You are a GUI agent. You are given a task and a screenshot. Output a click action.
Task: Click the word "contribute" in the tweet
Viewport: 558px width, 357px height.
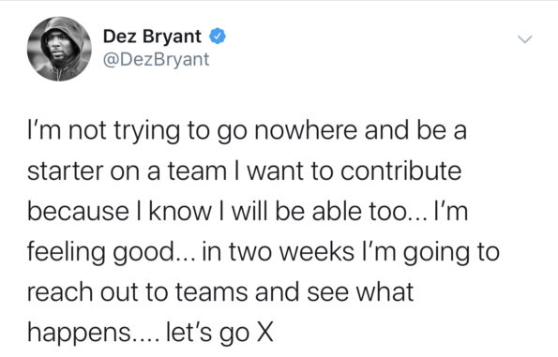point(400,171)
